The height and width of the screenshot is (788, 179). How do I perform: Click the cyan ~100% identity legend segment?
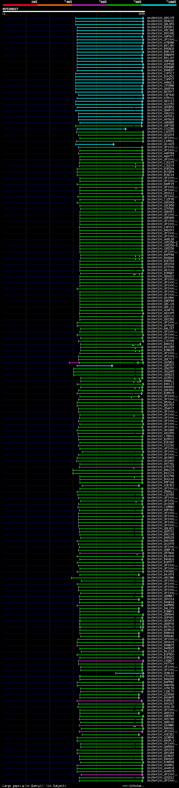click(x=159, y=5)
